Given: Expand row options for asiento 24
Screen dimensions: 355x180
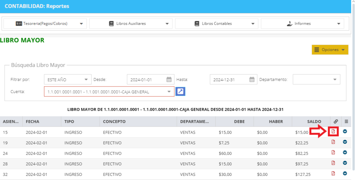Looking at the screenshot, I should click(345, 152).
